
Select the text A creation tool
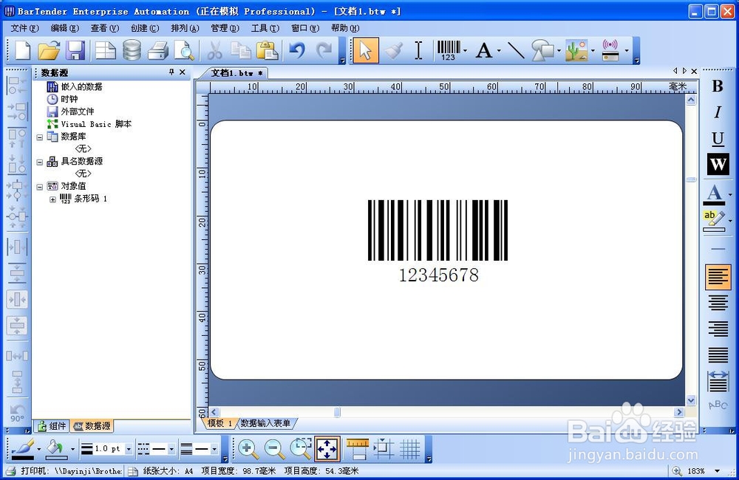484,50
